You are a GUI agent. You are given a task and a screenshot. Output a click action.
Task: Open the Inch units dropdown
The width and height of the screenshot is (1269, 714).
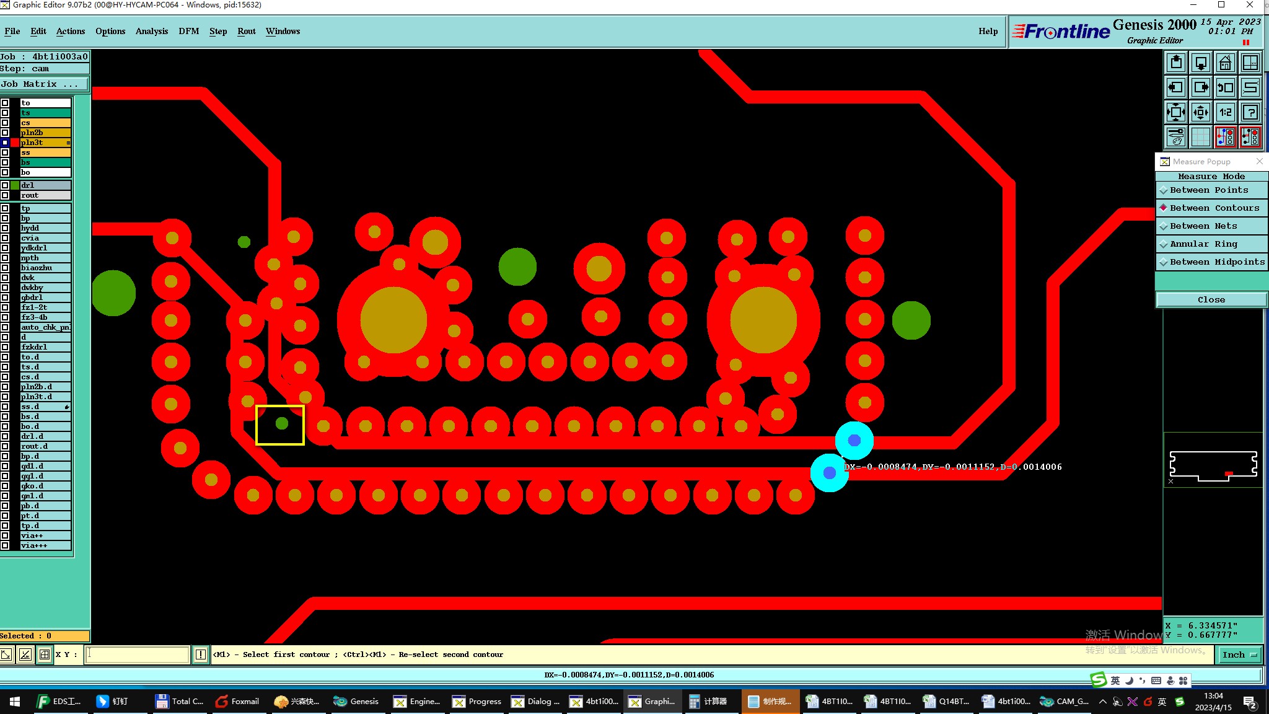(1240, 654)
